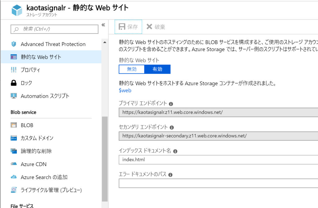Click the floppy disk save icon
318x208 pixels.
[x=122, y=27]
